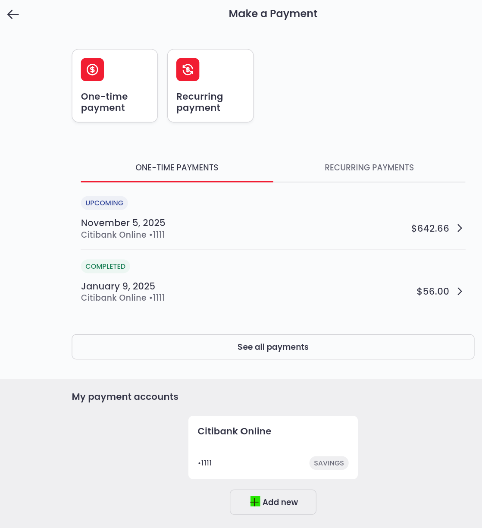This screenshot has height=528, width=482.
Task: Expand the January 9 completed payment details
Action: coord(259,291)
